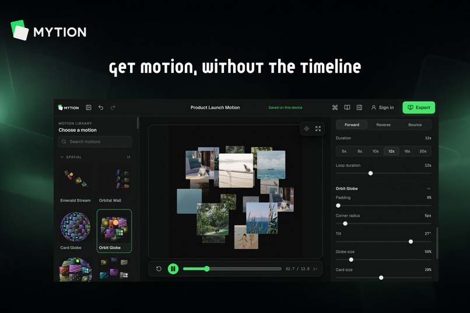The height and width of the screenshot is (313, 470).
Task: Collapse the Orbit Globe settings section
Action: pos(429,189)
